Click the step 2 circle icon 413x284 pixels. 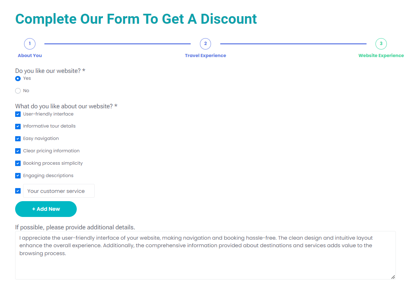pos(205,44)
